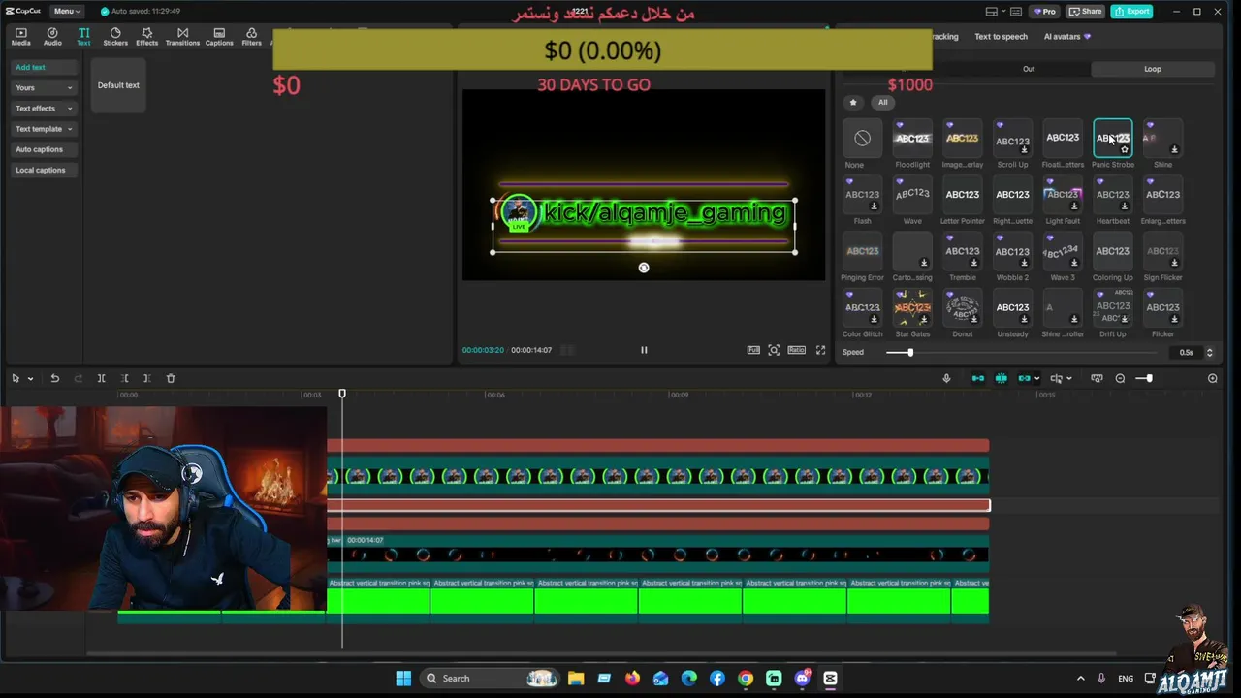The image size is (1241, 698).
Task: Open the preview Ratio selector
Action: tap(796, 350)
